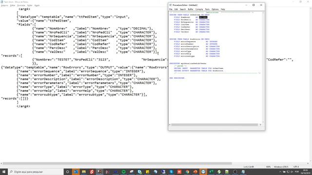Click the taskbar clock and date
The height and width of the screenshot is (175, 312).
[306, 172]
